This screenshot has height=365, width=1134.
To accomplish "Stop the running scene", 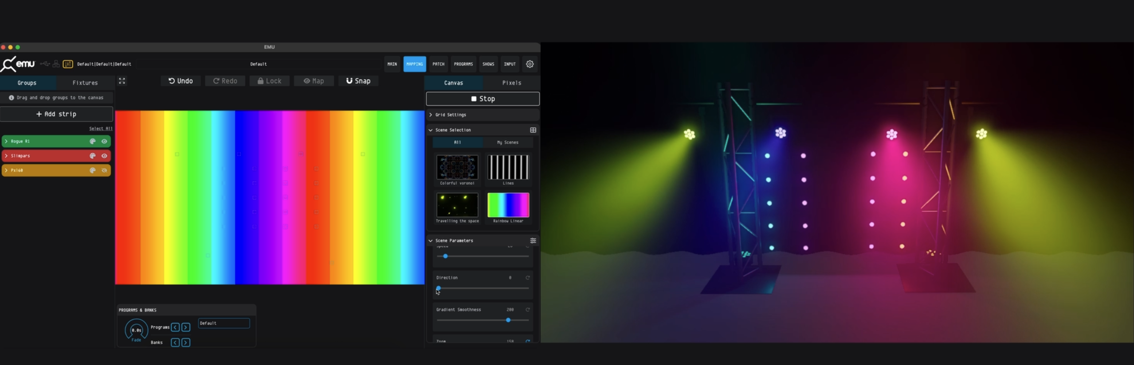I will [483, 99].
